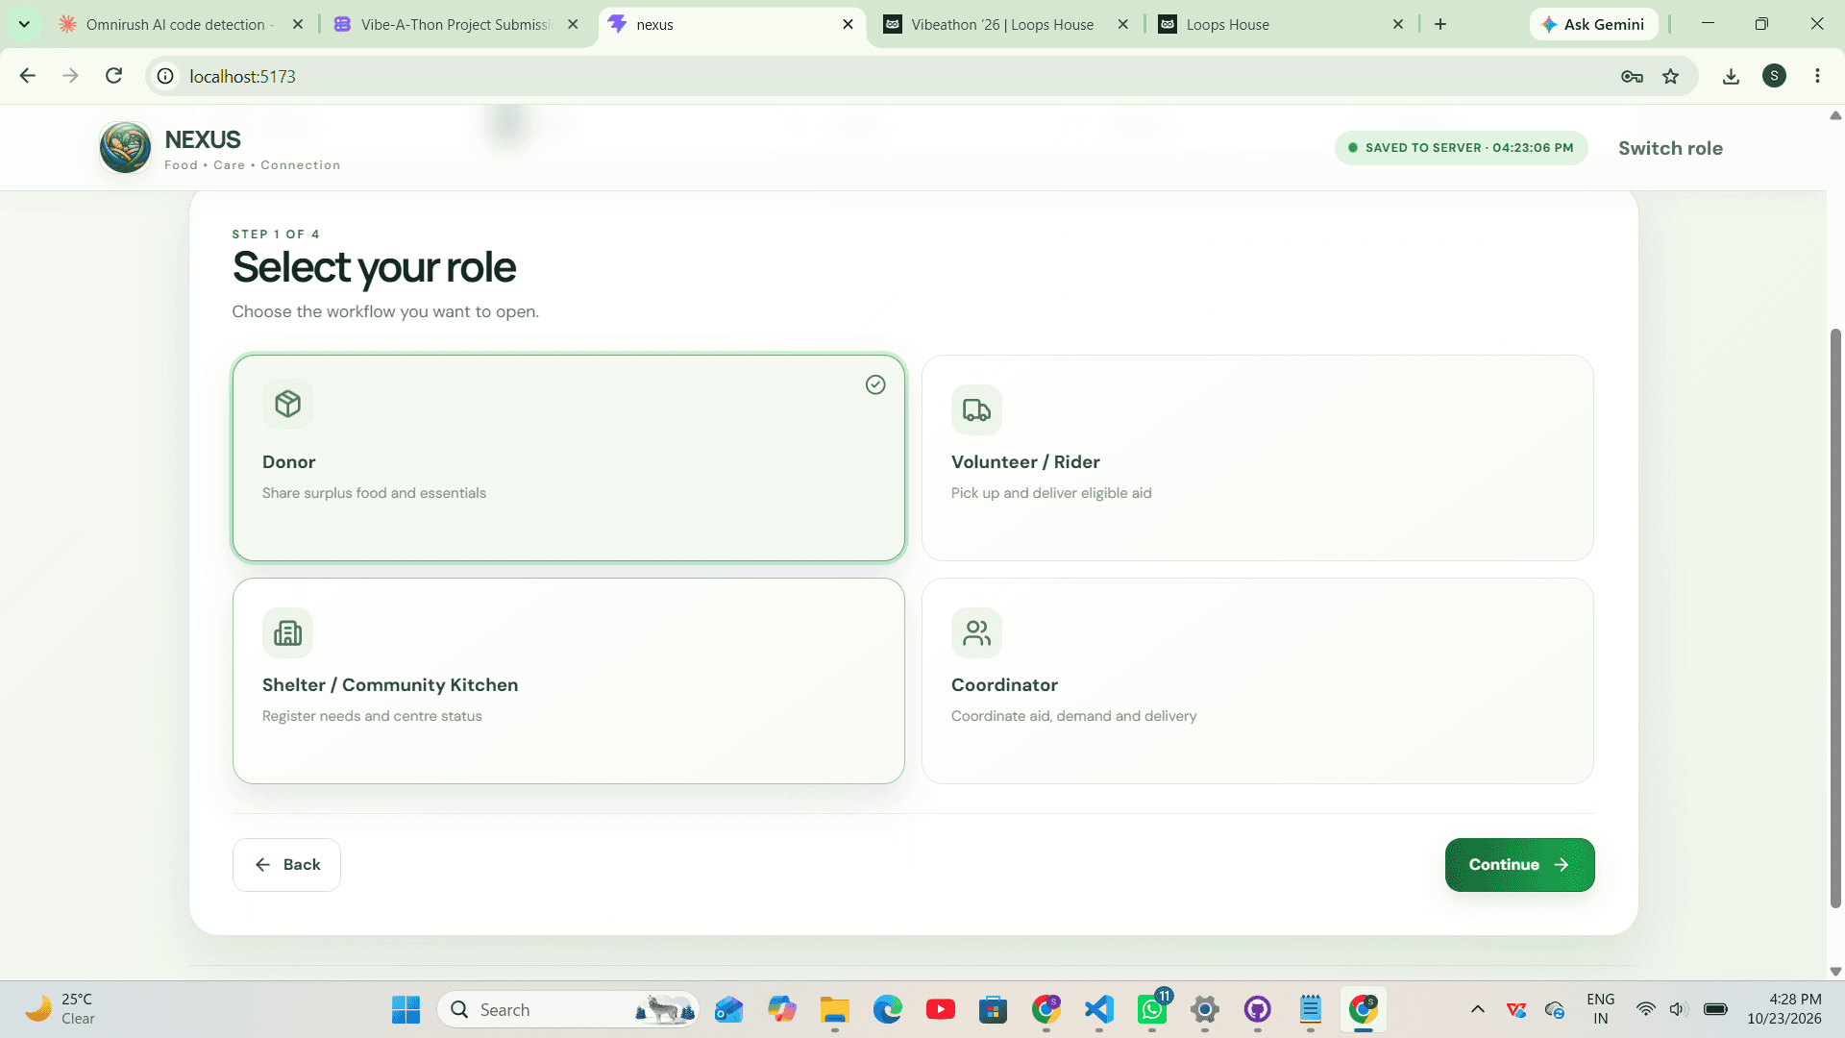Viewport: 1845px width, 1038px height.
Task: Open File Explorer from the taskbar
Action: click(834, 1010)
